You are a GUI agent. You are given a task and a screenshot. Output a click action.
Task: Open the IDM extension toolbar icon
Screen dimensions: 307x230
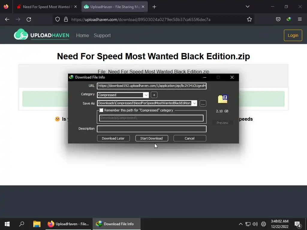tap(289, 19)
